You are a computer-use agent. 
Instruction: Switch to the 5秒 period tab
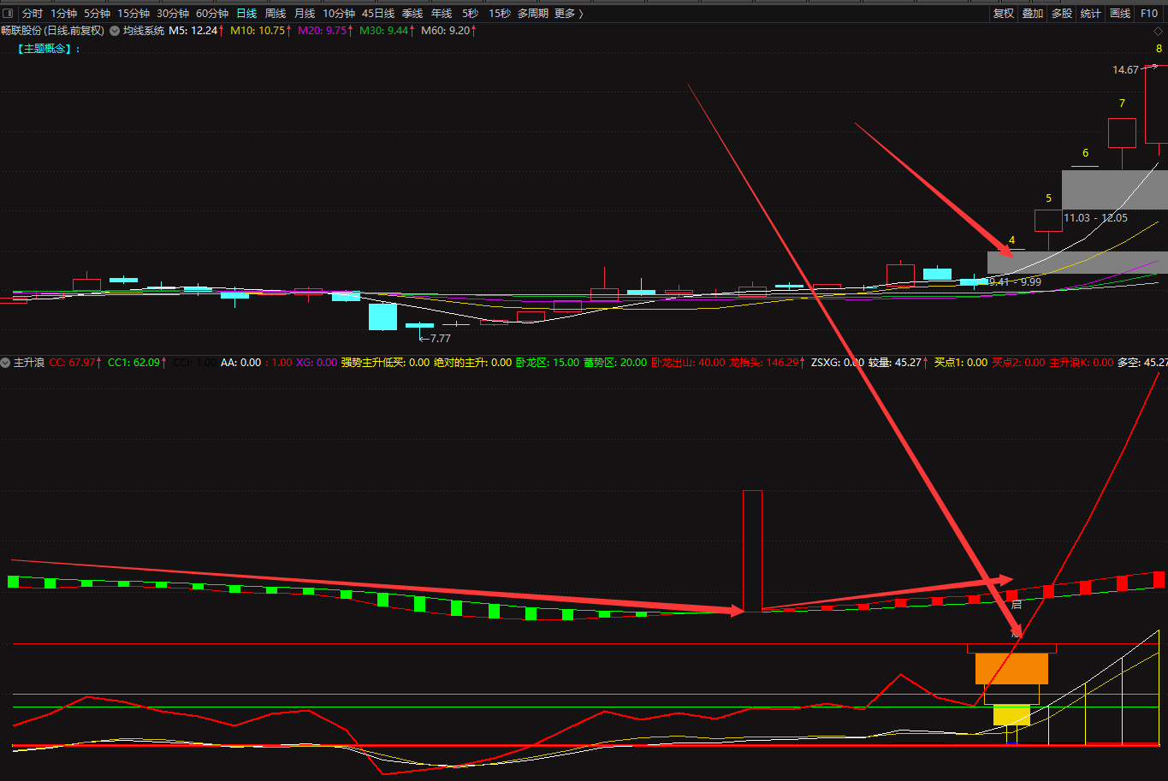(x=471, y=14)
